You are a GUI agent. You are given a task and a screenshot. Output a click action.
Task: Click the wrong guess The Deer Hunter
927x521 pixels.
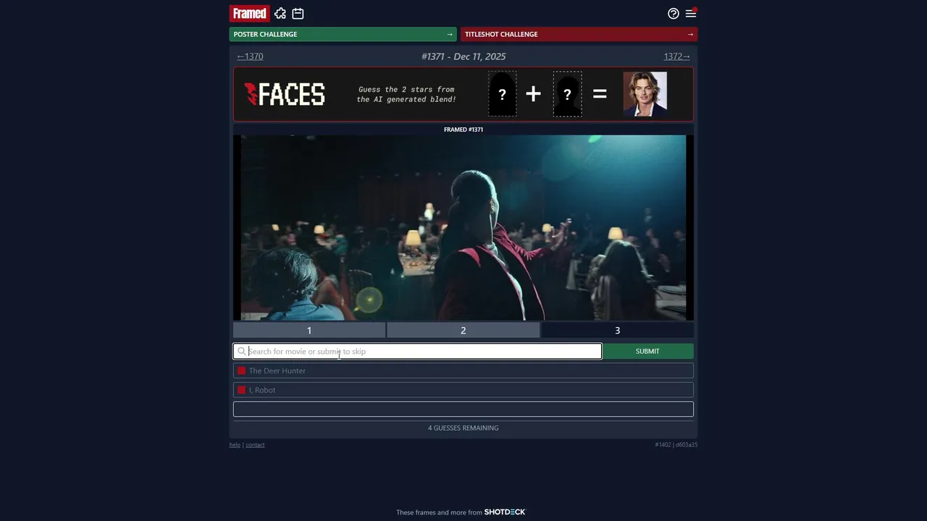(463, 370)
